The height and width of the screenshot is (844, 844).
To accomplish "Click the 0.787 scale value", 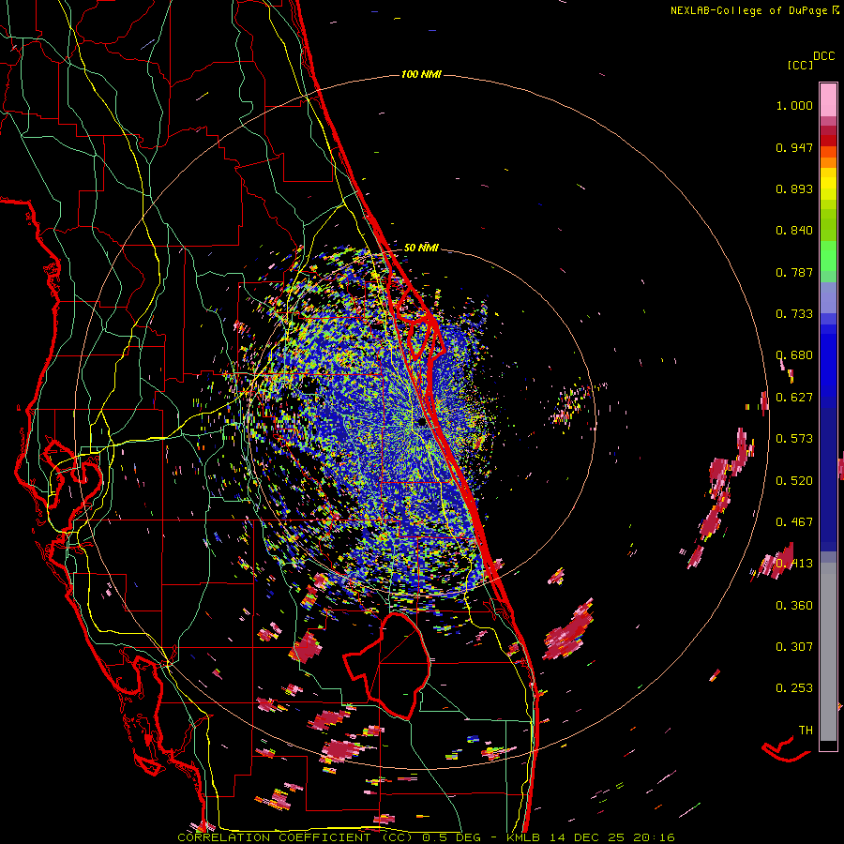I will 794,272.
